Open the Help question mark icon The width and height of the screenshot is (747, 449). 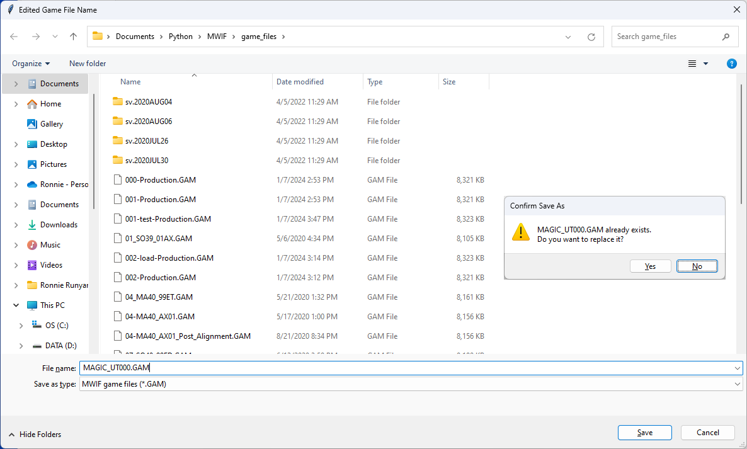[731, 64]
